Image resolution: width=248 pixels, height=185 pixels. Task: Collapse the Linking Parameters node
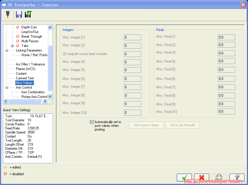point(7,50)
